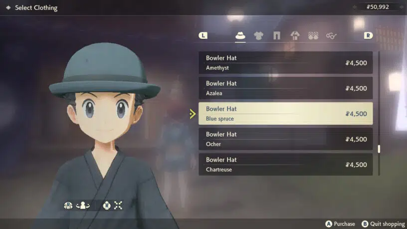Click the B button icon

pyautogui.click(x=365, y=224)
